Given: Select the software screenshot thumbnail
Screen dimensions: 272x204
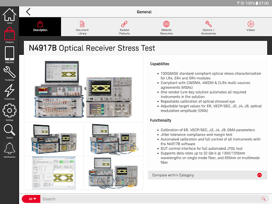Looking at the screenshot, I should tap(54, 173).
